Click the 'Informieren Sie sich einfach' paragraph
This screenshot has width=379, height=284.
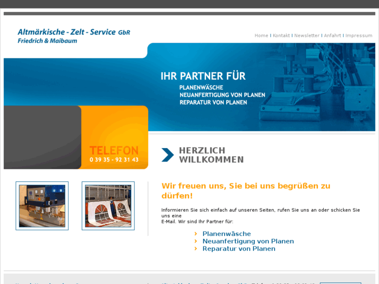click(x=261, y=216)
